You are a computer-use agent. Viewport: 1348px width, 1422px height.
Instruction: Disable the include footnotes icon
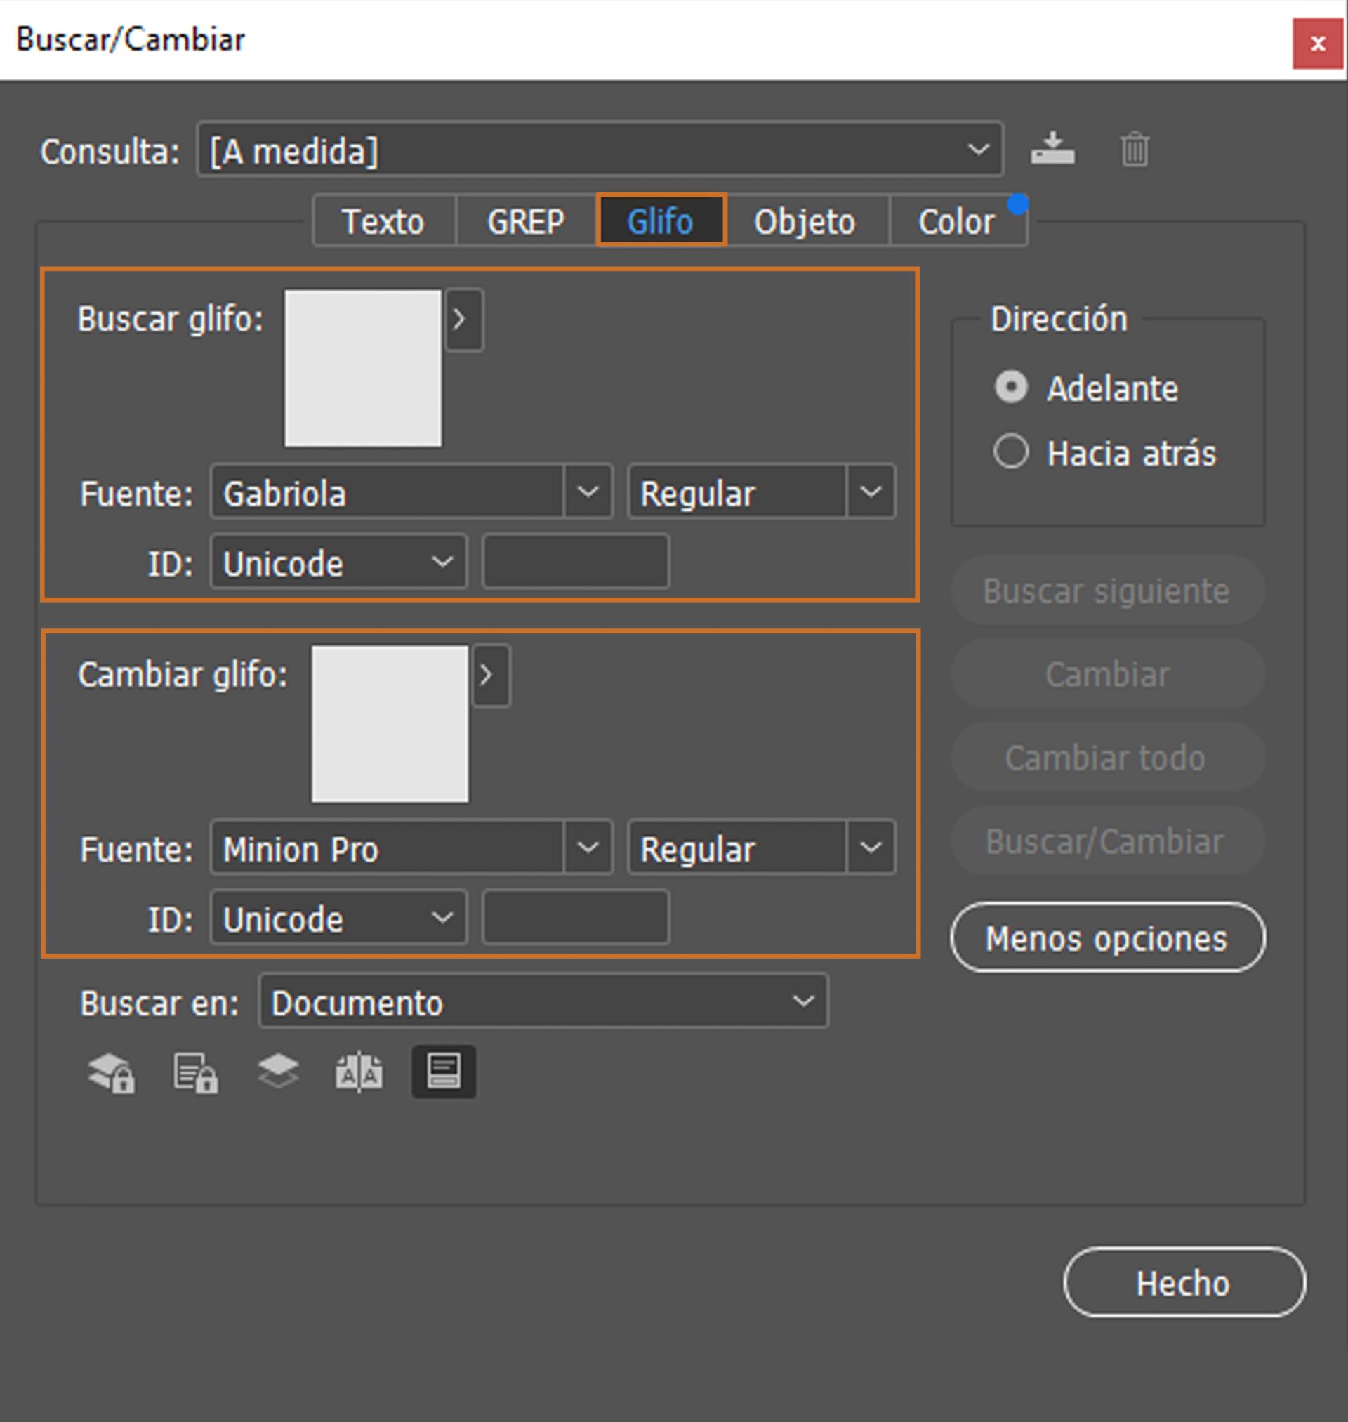pos(443,1072)
